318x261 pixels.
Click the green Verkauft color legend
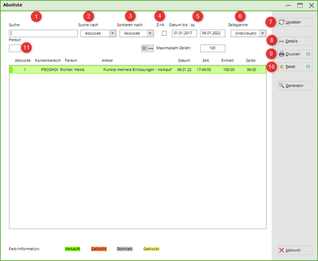click(x=73, y=249)
